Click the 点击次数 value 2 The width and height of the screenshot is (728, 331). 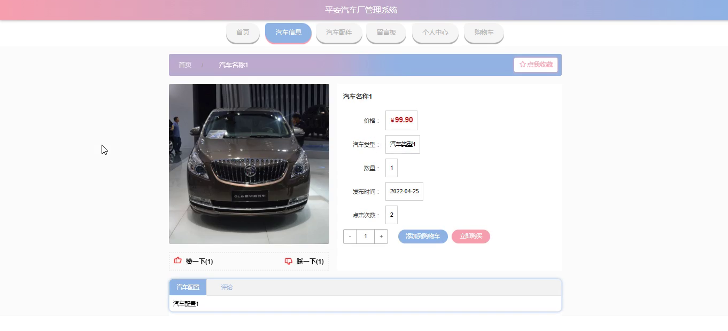391,215
